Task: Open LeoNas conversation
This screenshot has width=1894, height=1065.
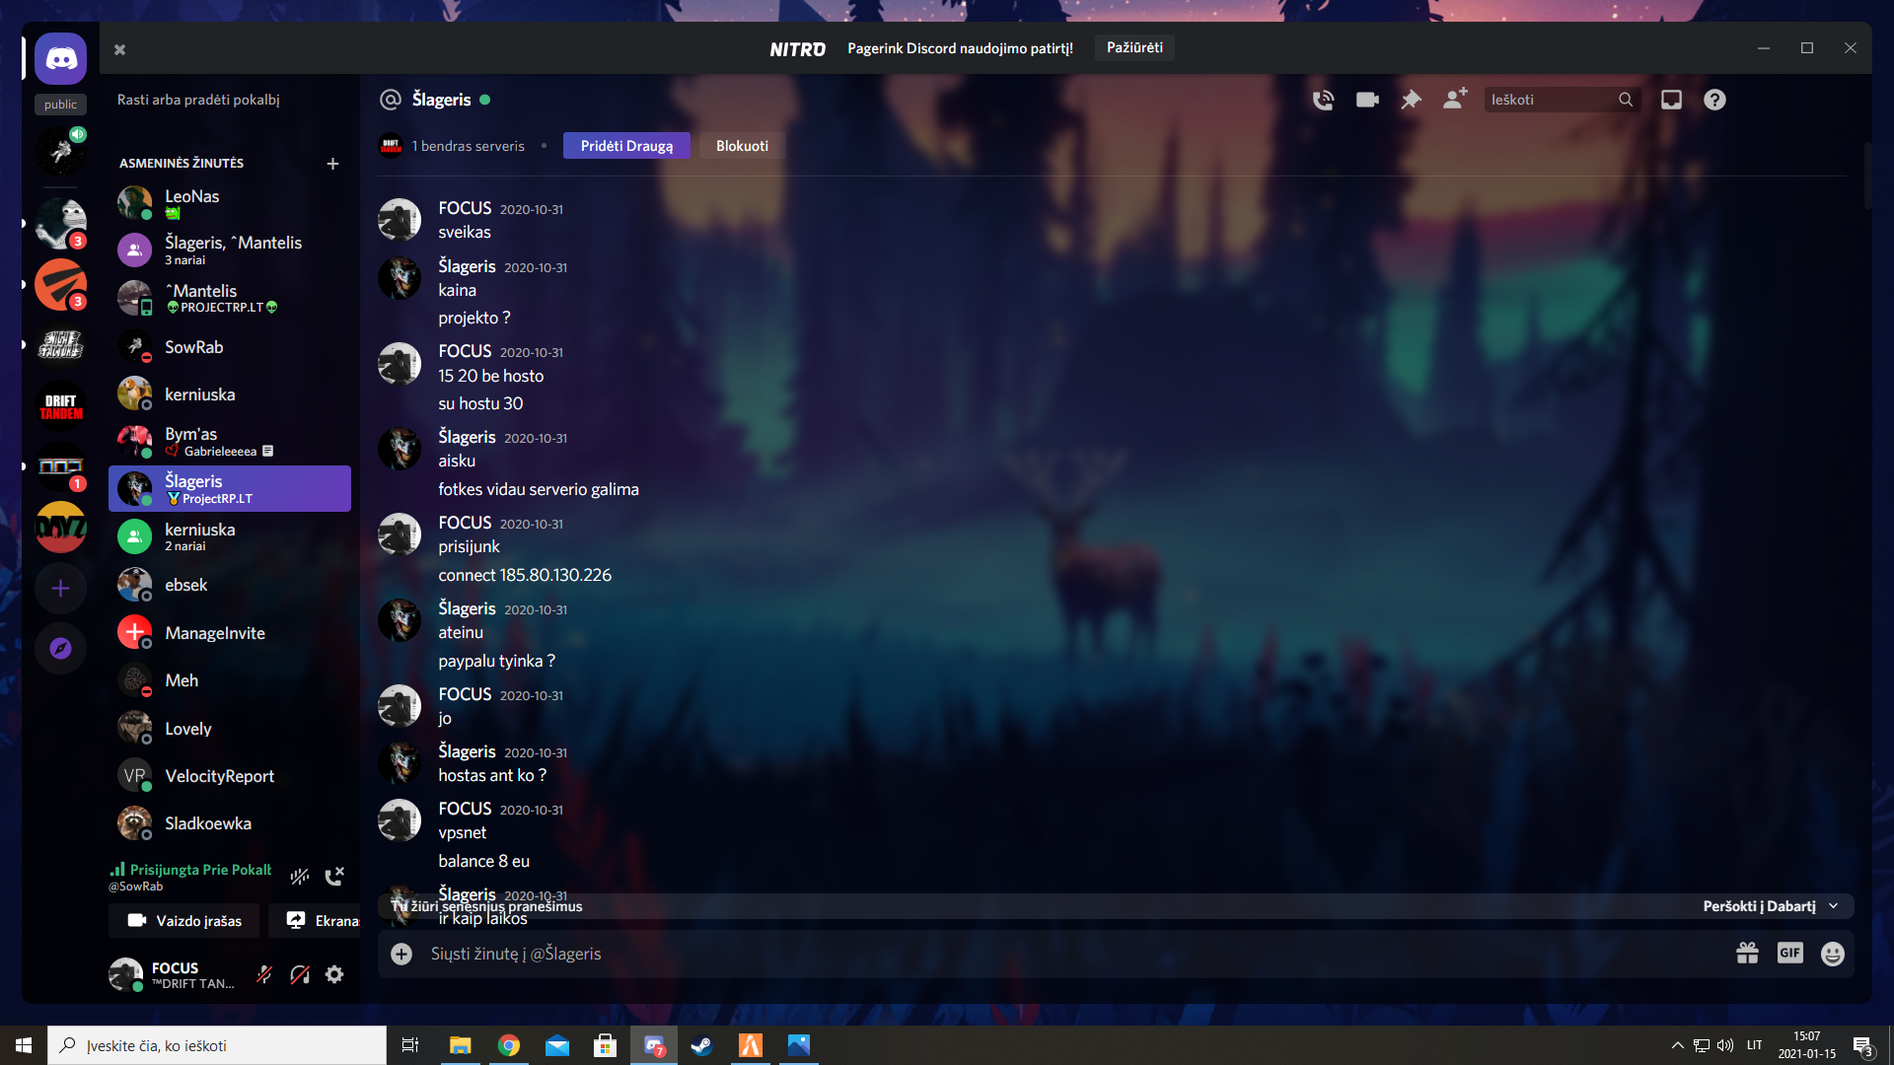Action: click(229, 202)
